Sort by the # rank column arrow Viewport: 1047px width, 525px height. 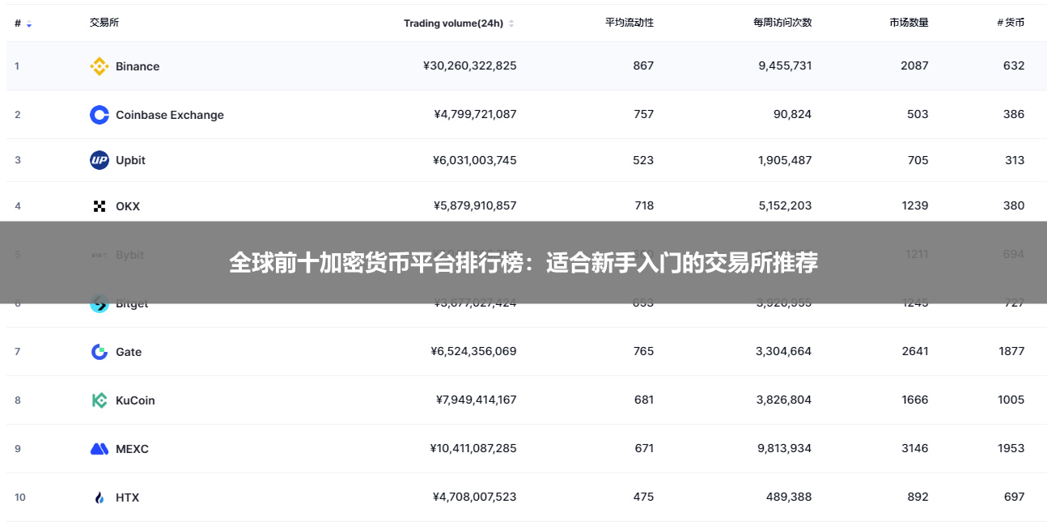(x=29, y=23)
